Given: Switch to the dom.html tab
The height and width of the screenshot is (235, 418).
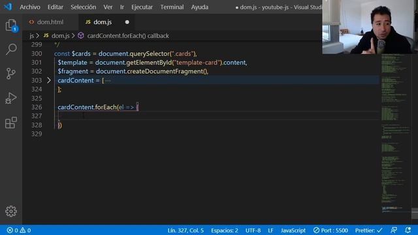Looking at the screenshot, I should pyautogui.click(x=50, y=22).
